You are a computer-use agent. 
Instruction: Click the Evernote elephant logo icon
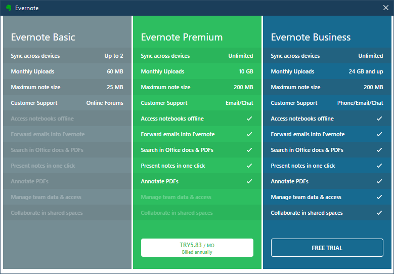pos(9,8)
